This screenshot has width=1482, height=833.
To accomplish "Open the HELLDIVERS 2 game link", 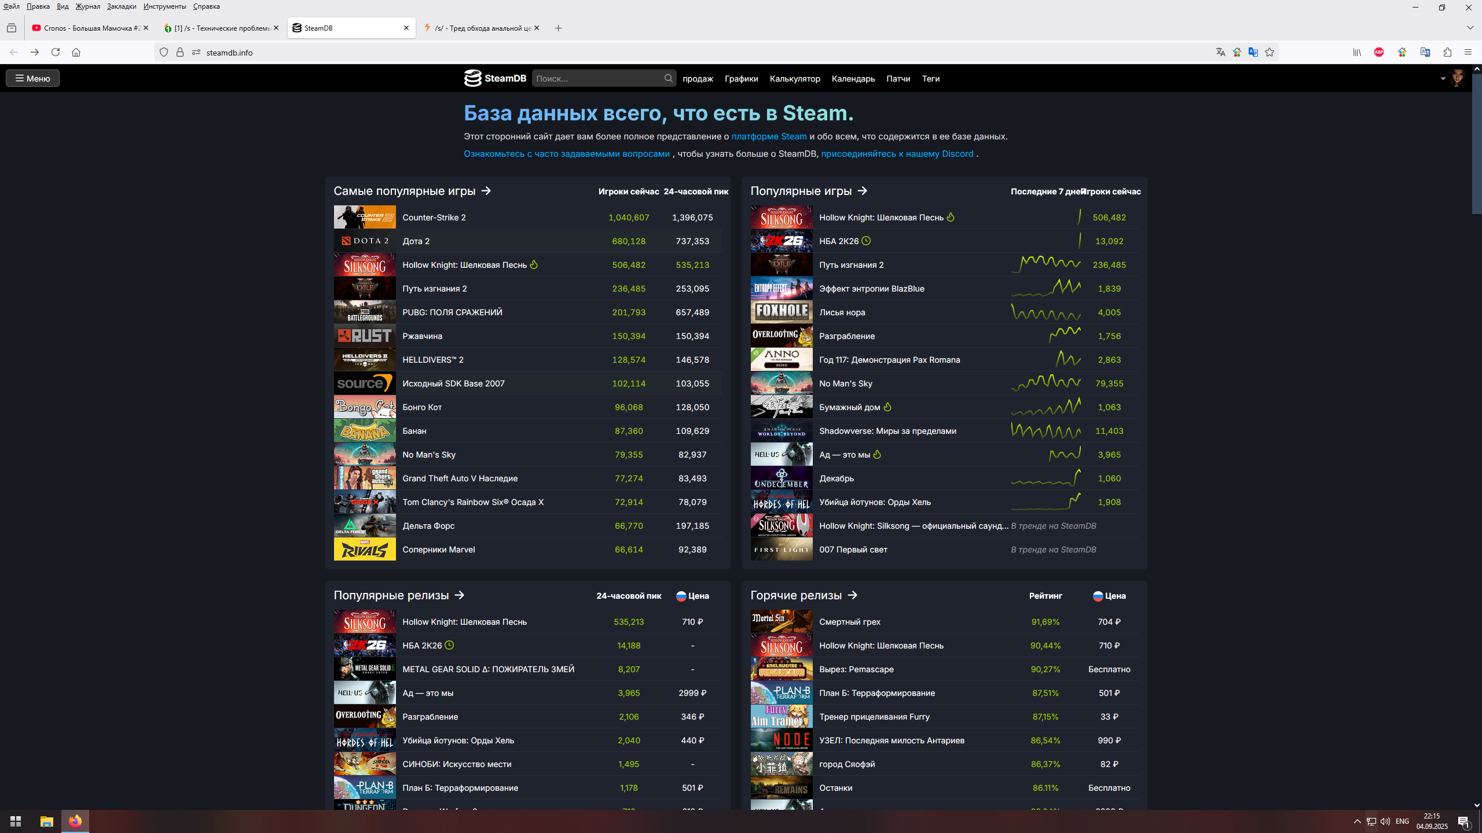I will (433, 360).
